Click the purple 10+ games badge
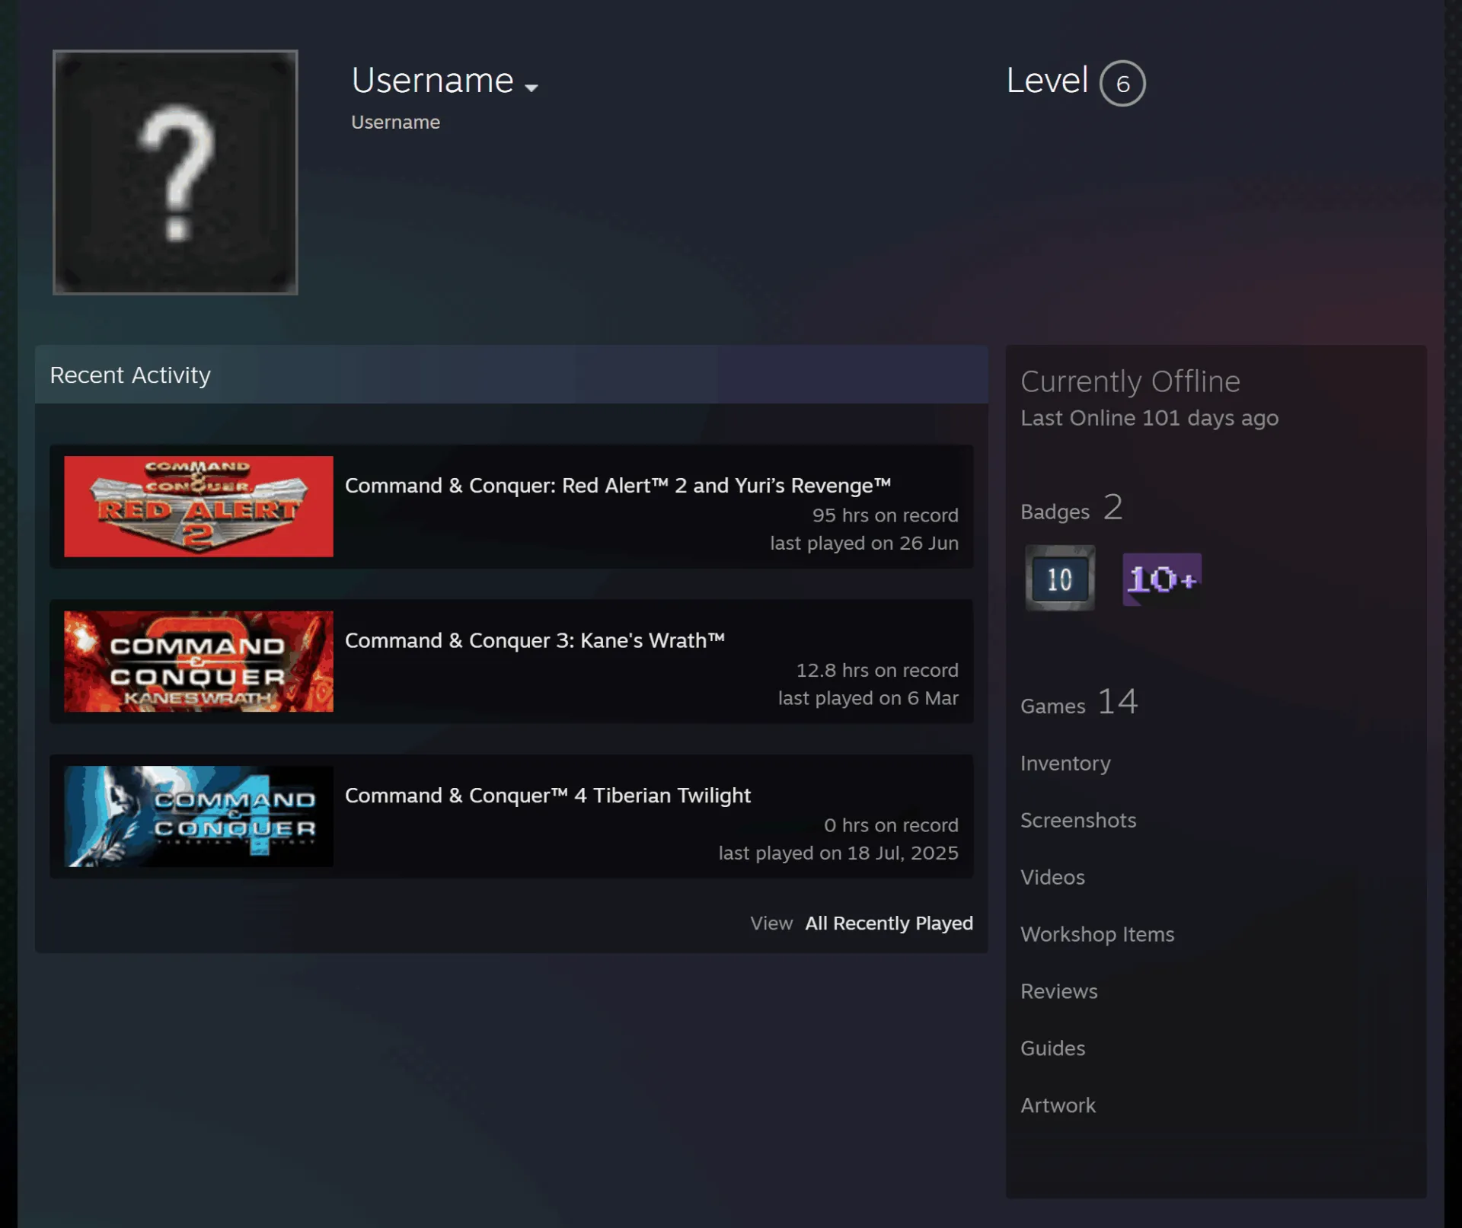The image size is (1462, 1228). [1162, 579]
